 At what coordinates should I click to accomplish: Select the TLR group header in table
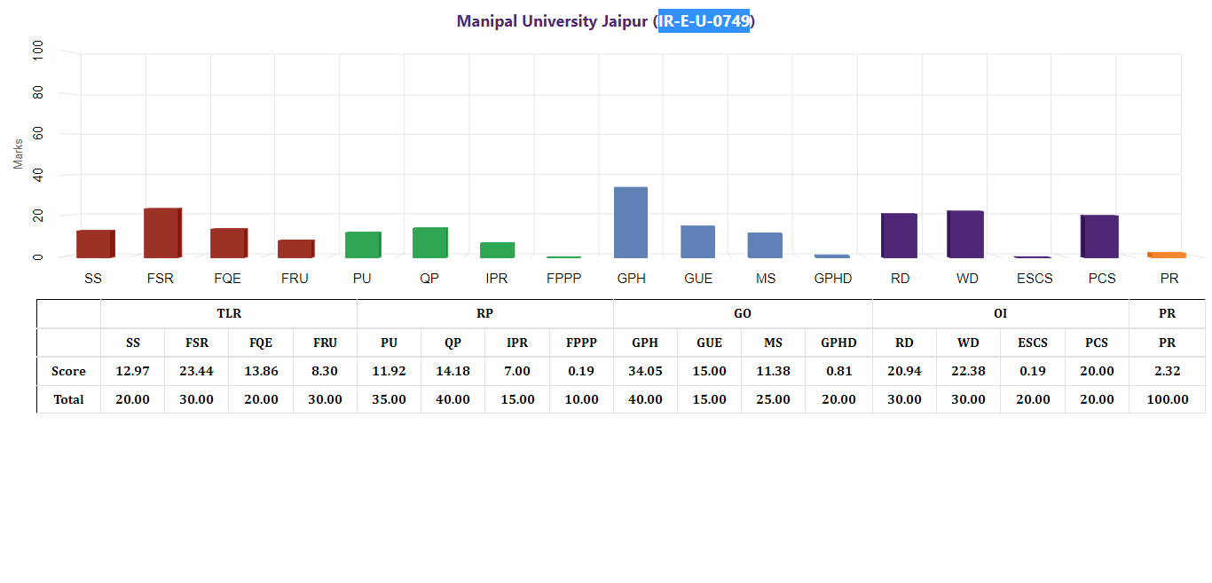pyautogui.click(x=229, y=313)
